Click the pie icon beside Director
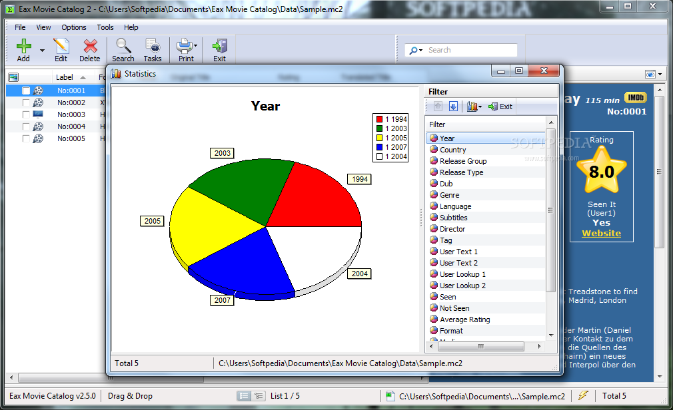Screen dimensions: 673x410 click(x=434, y=228)
